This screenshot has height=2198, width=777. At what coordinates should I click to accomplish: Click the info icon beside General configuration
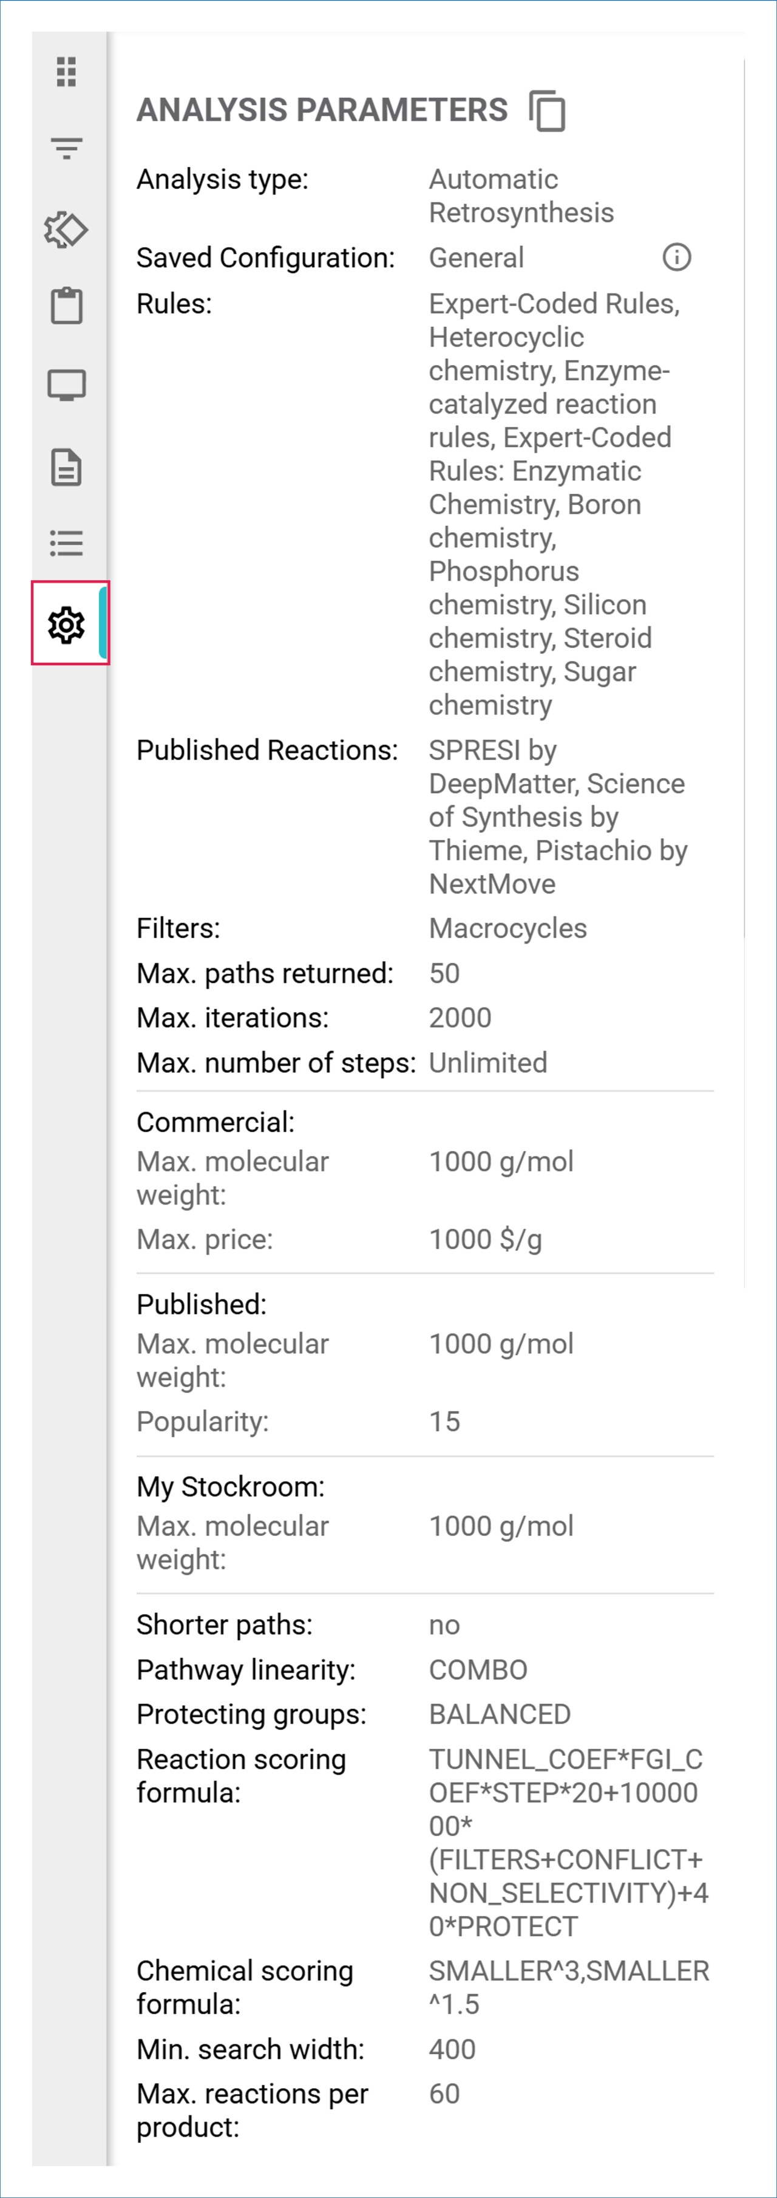click(676, 257)
